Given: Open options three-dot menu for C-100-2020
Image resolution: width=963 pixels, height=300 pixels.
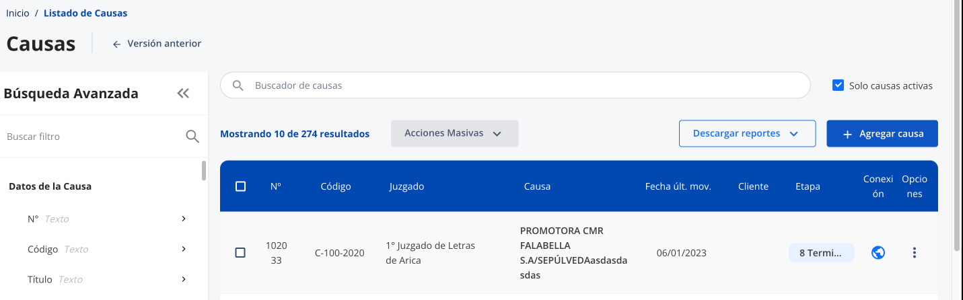Looking at the screenshot, I should [x=914, y=253].
